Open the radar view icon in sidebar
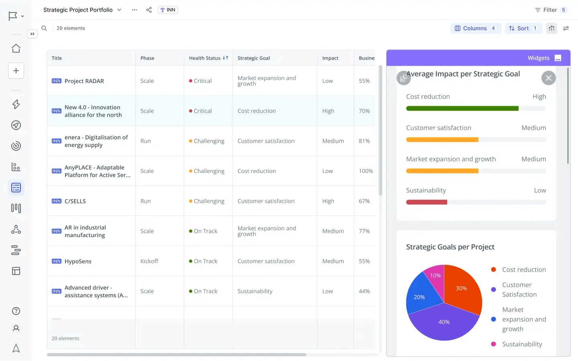578x361 pixels. [x=16, y=125]
